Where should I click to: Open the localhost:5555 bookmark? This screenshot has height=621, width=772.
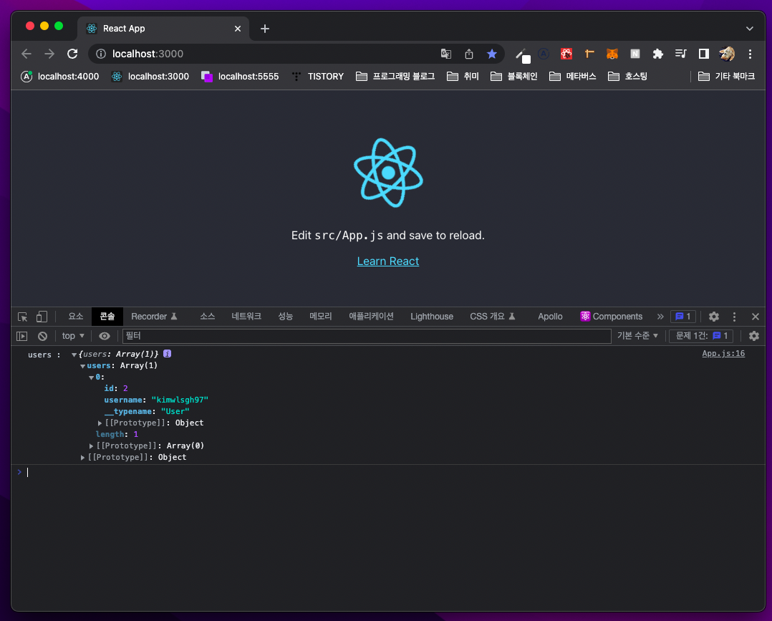click(x=240, y=77)
